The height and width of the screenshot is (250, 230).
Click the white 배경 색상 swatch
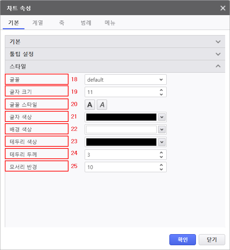point(121,129)
